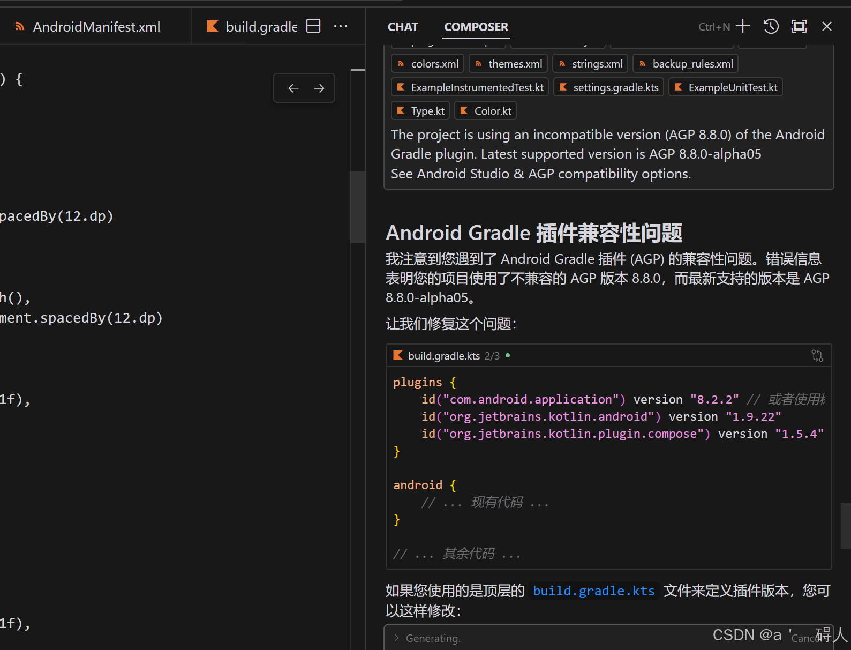This screenshot has width=851, height=650.
Task: Switch to the CHAT tab
Action: [x=403, y=27]
